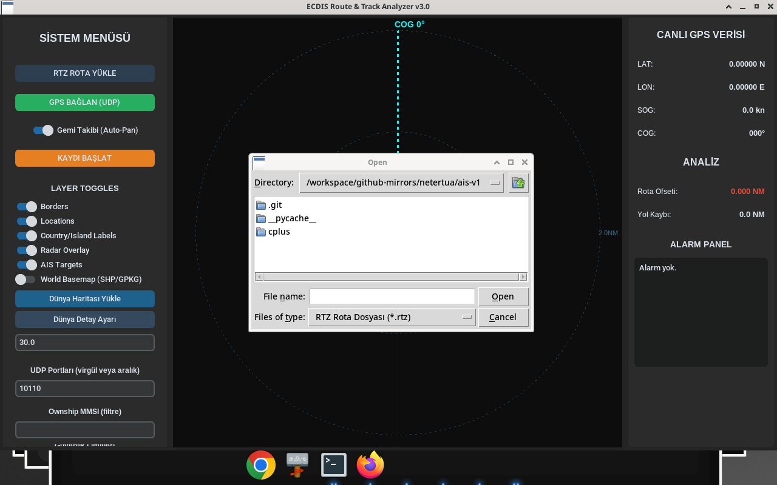Start recording with KAYDI BAŞLAT
Viewport: 777px width, 485px height.
click(85, 158)
